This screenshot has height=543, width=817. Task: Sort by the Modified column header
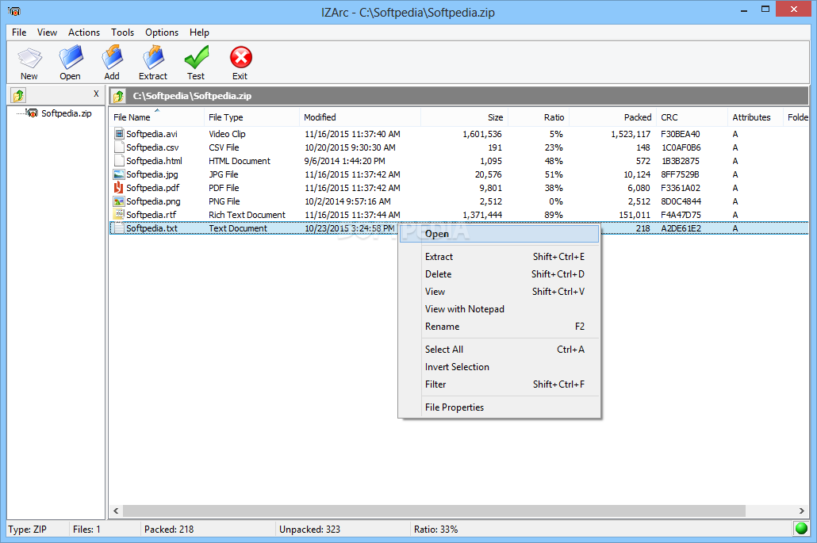point(360,117)
